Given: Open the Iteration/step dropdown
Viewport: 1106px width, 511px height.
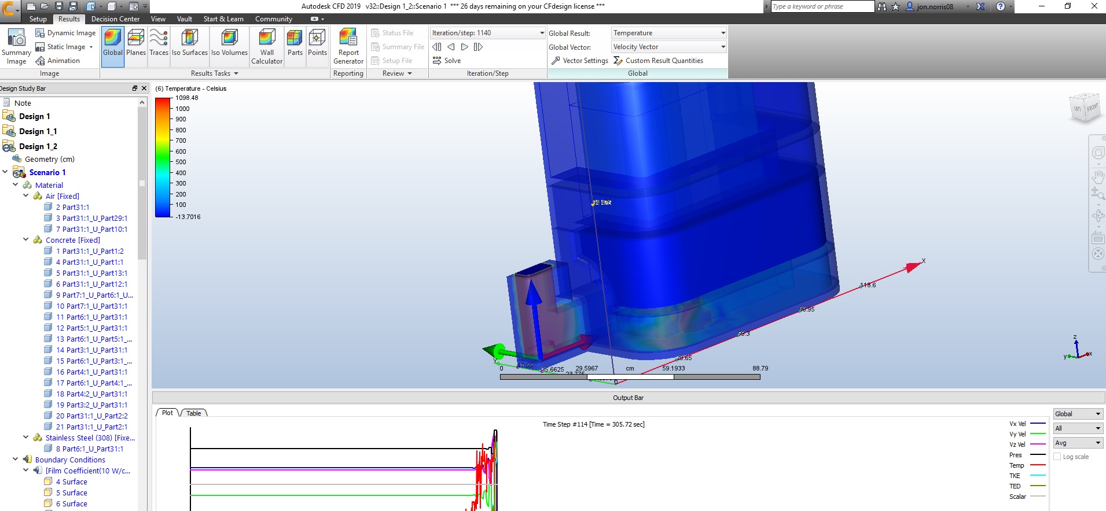Looking at the screenshot, I should 487,33.
